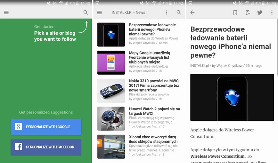Tap search icon on green start screen

[85, 12]
